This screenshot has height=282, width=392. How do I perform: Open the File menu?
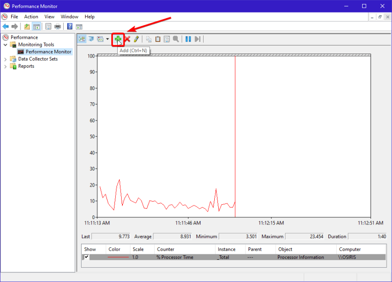tap(14, 17)
